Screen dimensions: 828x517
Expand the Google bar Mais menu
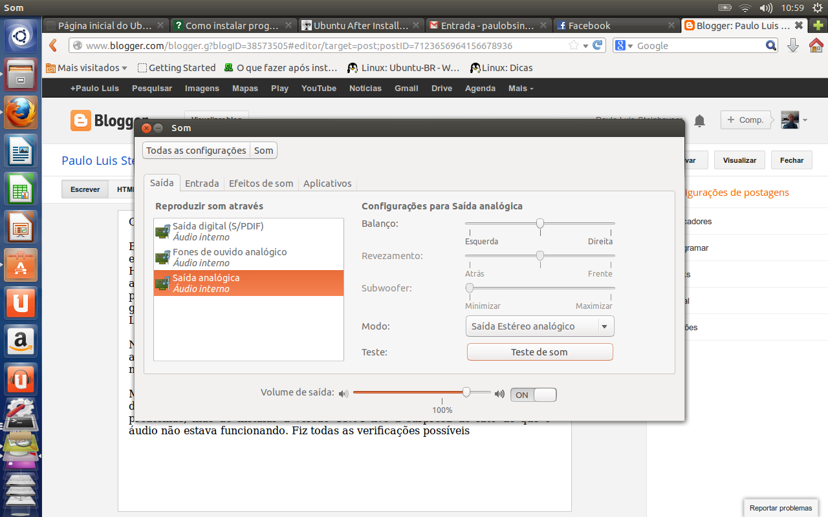pos(521,89)
